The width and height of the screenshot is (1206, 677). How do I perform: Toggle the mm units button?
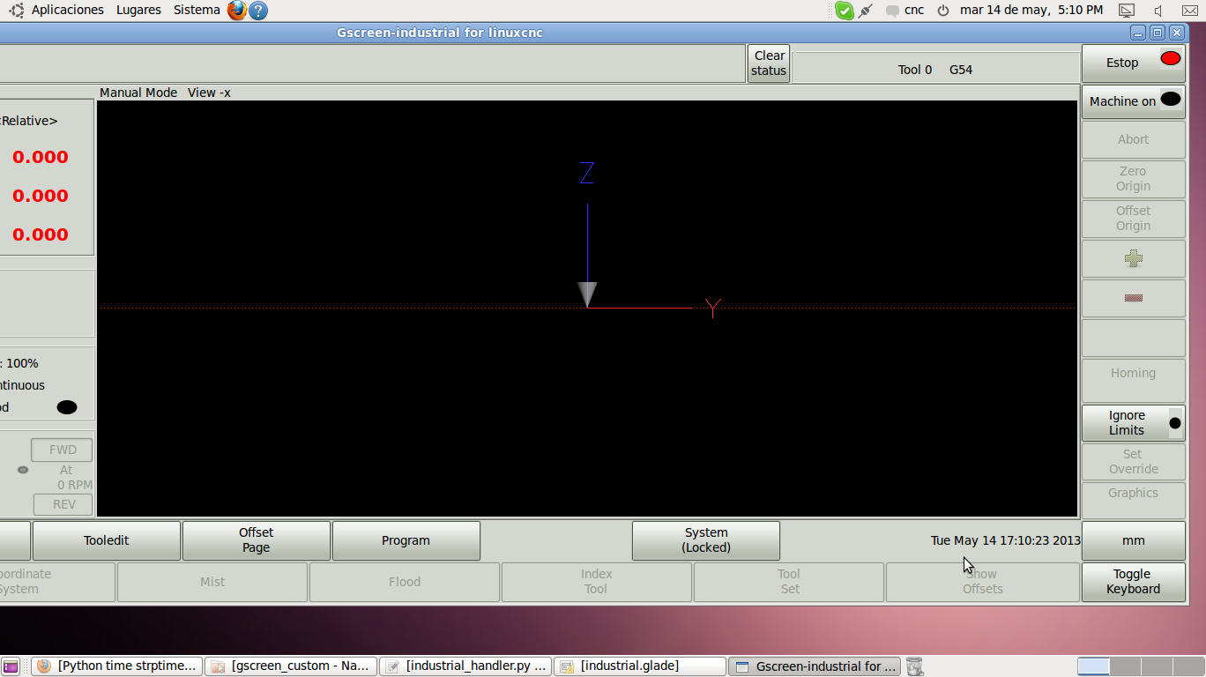pyautogui.click(x=1133, y=540)
